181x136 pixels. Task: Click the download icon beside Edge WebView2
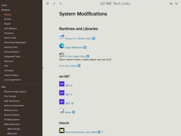point(85,47)
